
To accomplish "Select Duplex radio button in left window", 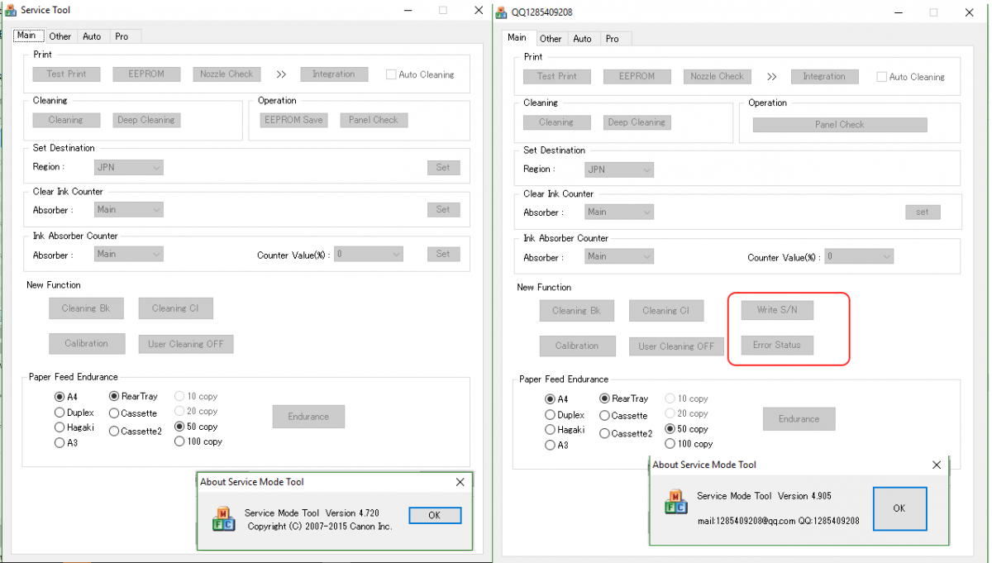I will 60,413.
